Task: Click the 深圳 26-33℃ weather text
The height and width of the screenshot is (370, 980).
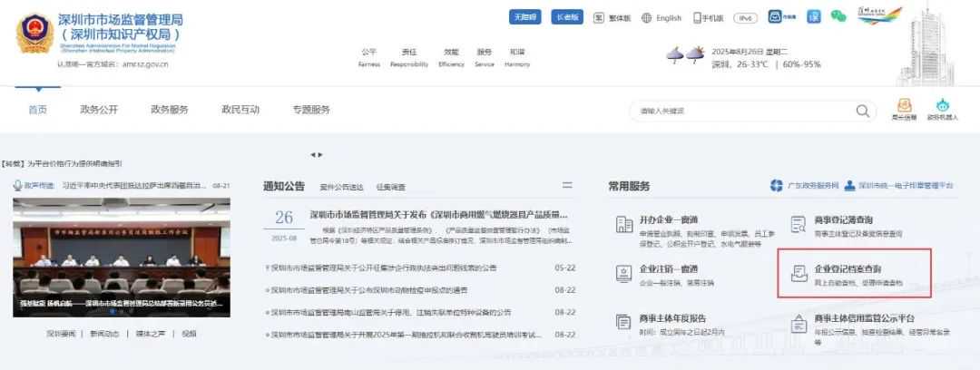Action: pyautogui.click(x=740, y=64)
